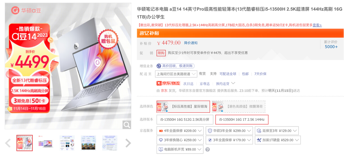The image size is (346, 155).
Task: Open the 可配送全球 link
Action: [228, 74]
